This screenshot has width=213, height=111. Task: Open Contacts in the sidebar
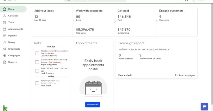click(13, 16)
